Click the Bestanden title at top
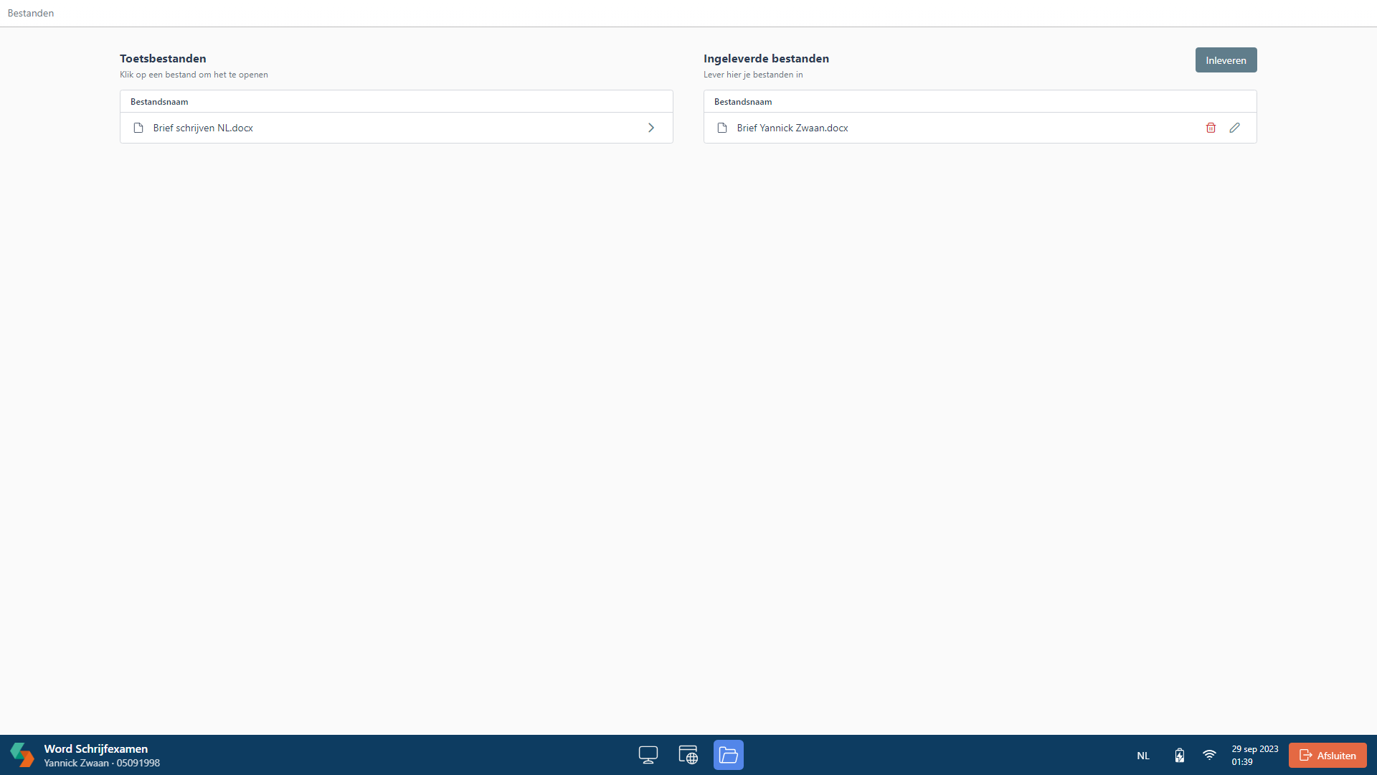Screen dimensions: 1377x775 pos(31,13)
